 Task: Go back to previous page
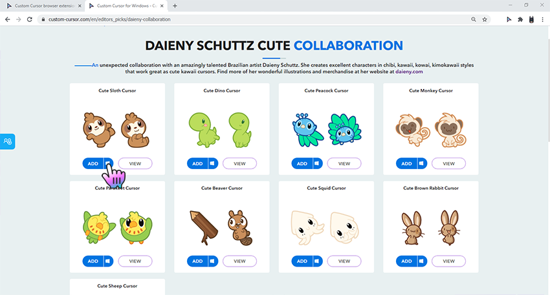[x=7, y=19]
